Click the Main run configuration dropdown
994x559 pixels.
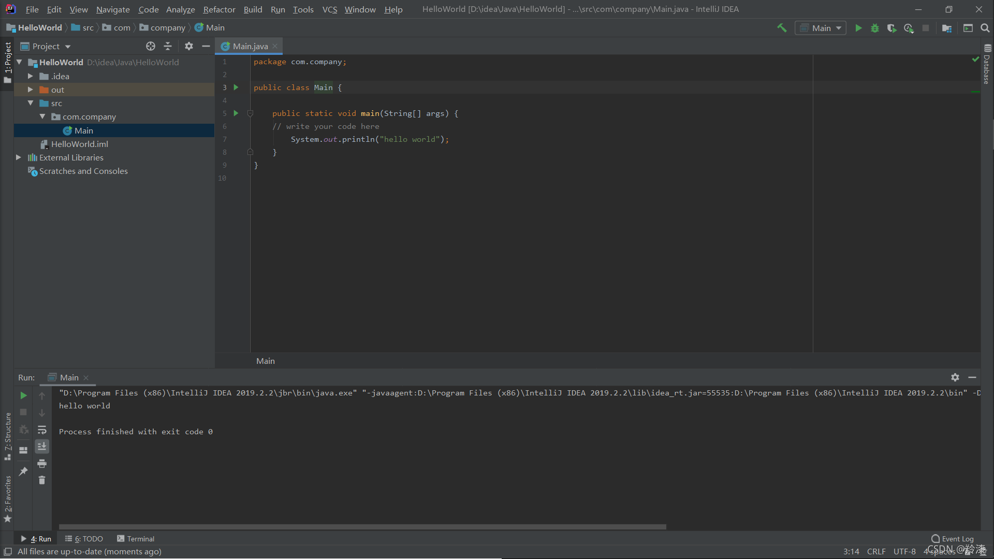(822, 27)
